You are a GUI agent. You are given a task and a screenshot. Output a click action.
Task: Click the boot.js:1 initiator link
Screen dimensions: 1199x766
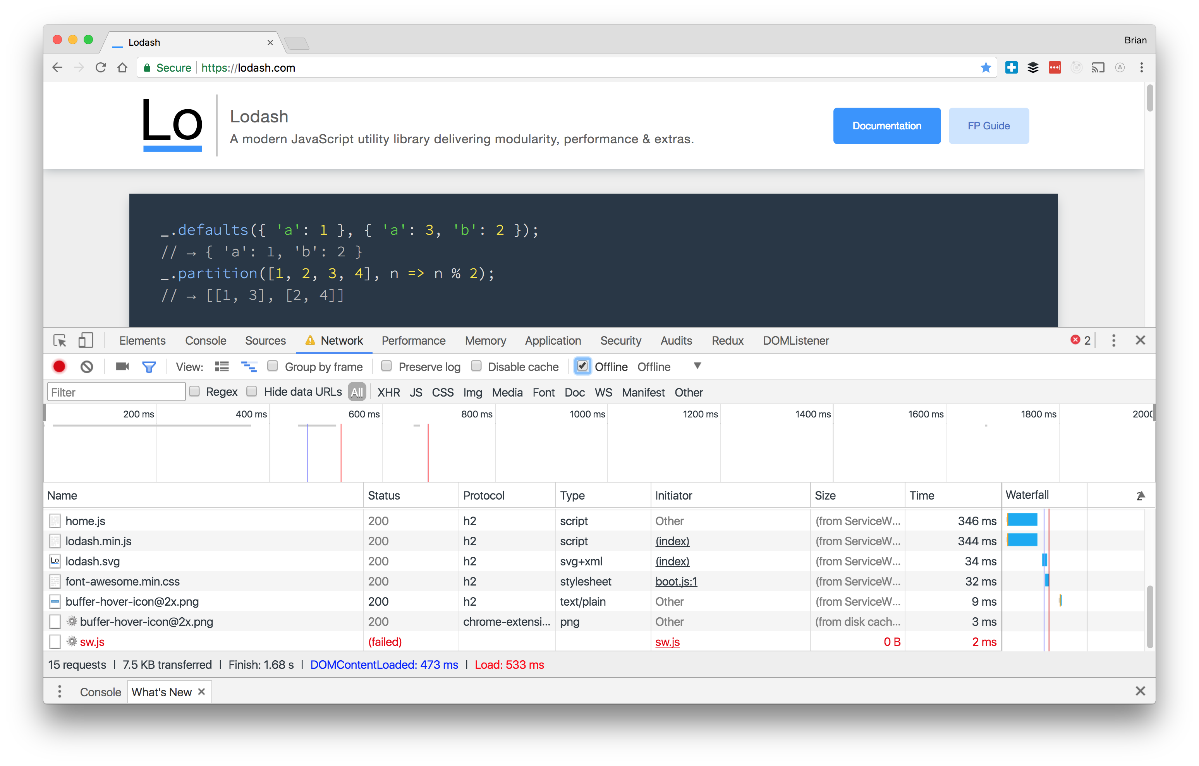[676, 581]
